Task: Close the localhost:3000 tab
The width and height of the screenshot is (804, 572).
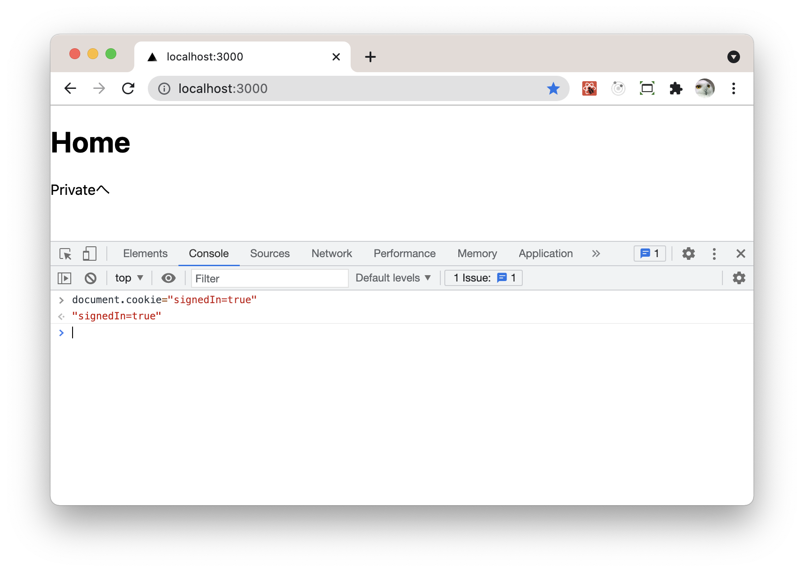Action: point(336,57)
